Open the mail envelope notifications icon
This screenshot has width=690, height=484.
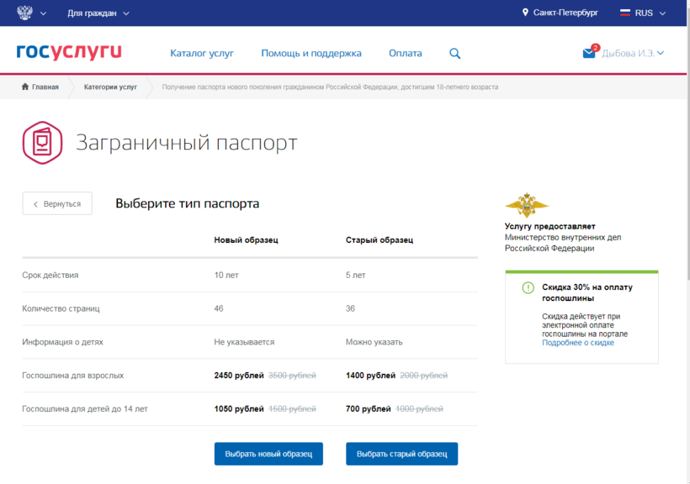[x=589, y=53]
